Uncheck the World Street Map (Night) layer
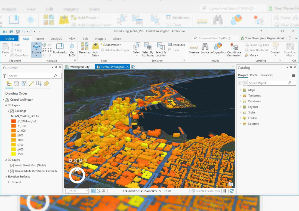The height and width of the screenshot is (211, 299). coord(12,165)
